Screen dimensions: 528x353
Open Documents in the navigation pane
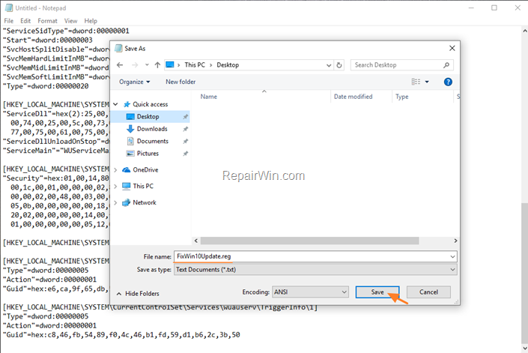(152, 141)
